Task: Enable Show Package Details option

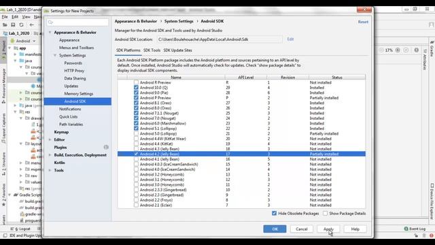Action: coord(325,213)
